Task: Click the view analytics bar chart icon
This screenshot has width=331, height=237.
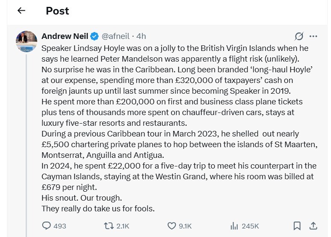Action: (x=234, y=226)
